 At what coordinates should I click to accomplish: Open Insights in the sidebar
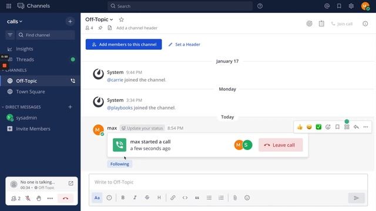25,49
